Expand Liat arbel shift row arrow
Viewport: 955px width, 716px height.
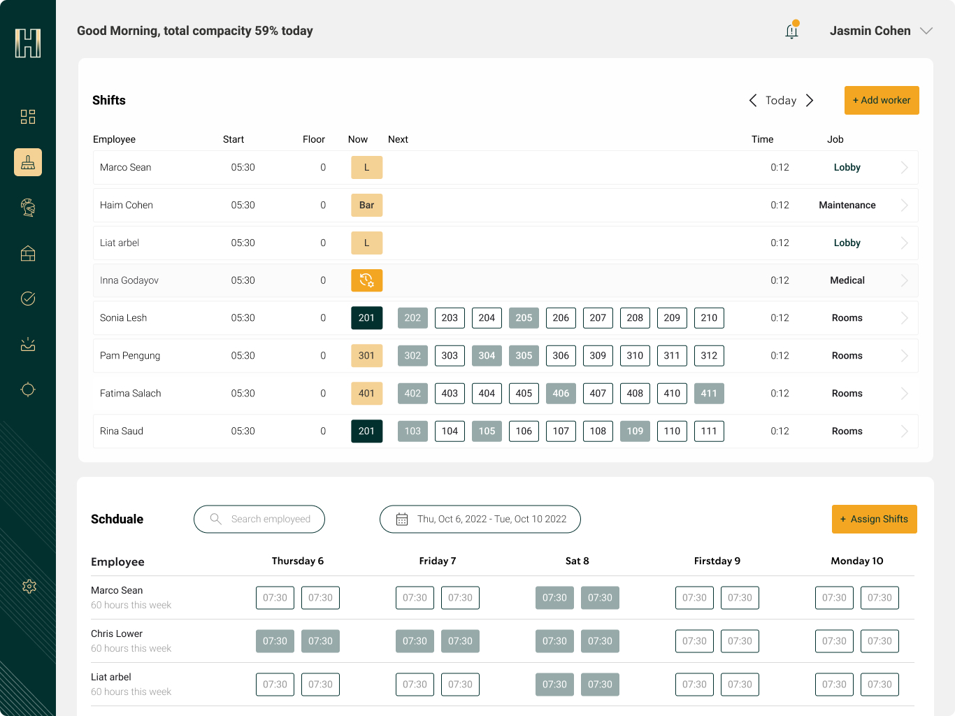tap(904, 243)
